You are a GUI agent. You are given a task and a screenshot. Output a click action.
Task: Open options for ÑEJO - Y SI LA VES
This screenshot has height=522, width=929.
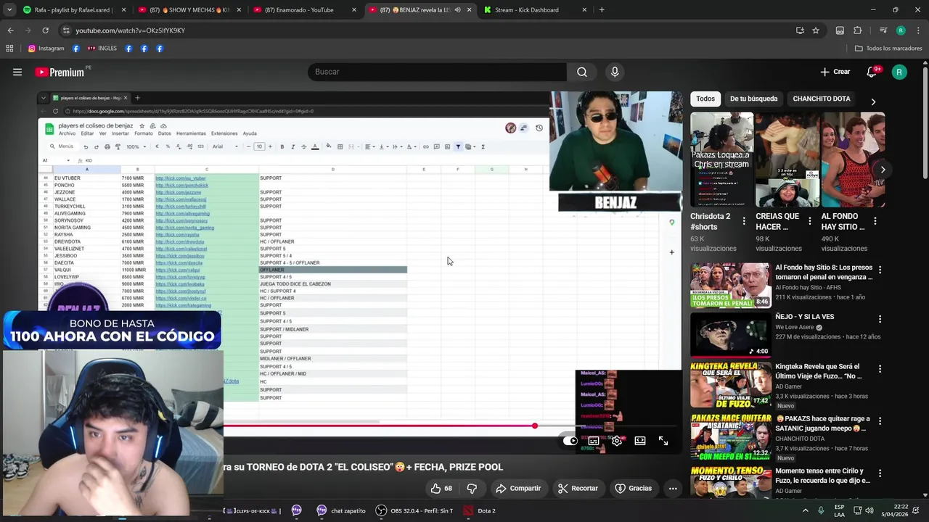tap(880, 319)
